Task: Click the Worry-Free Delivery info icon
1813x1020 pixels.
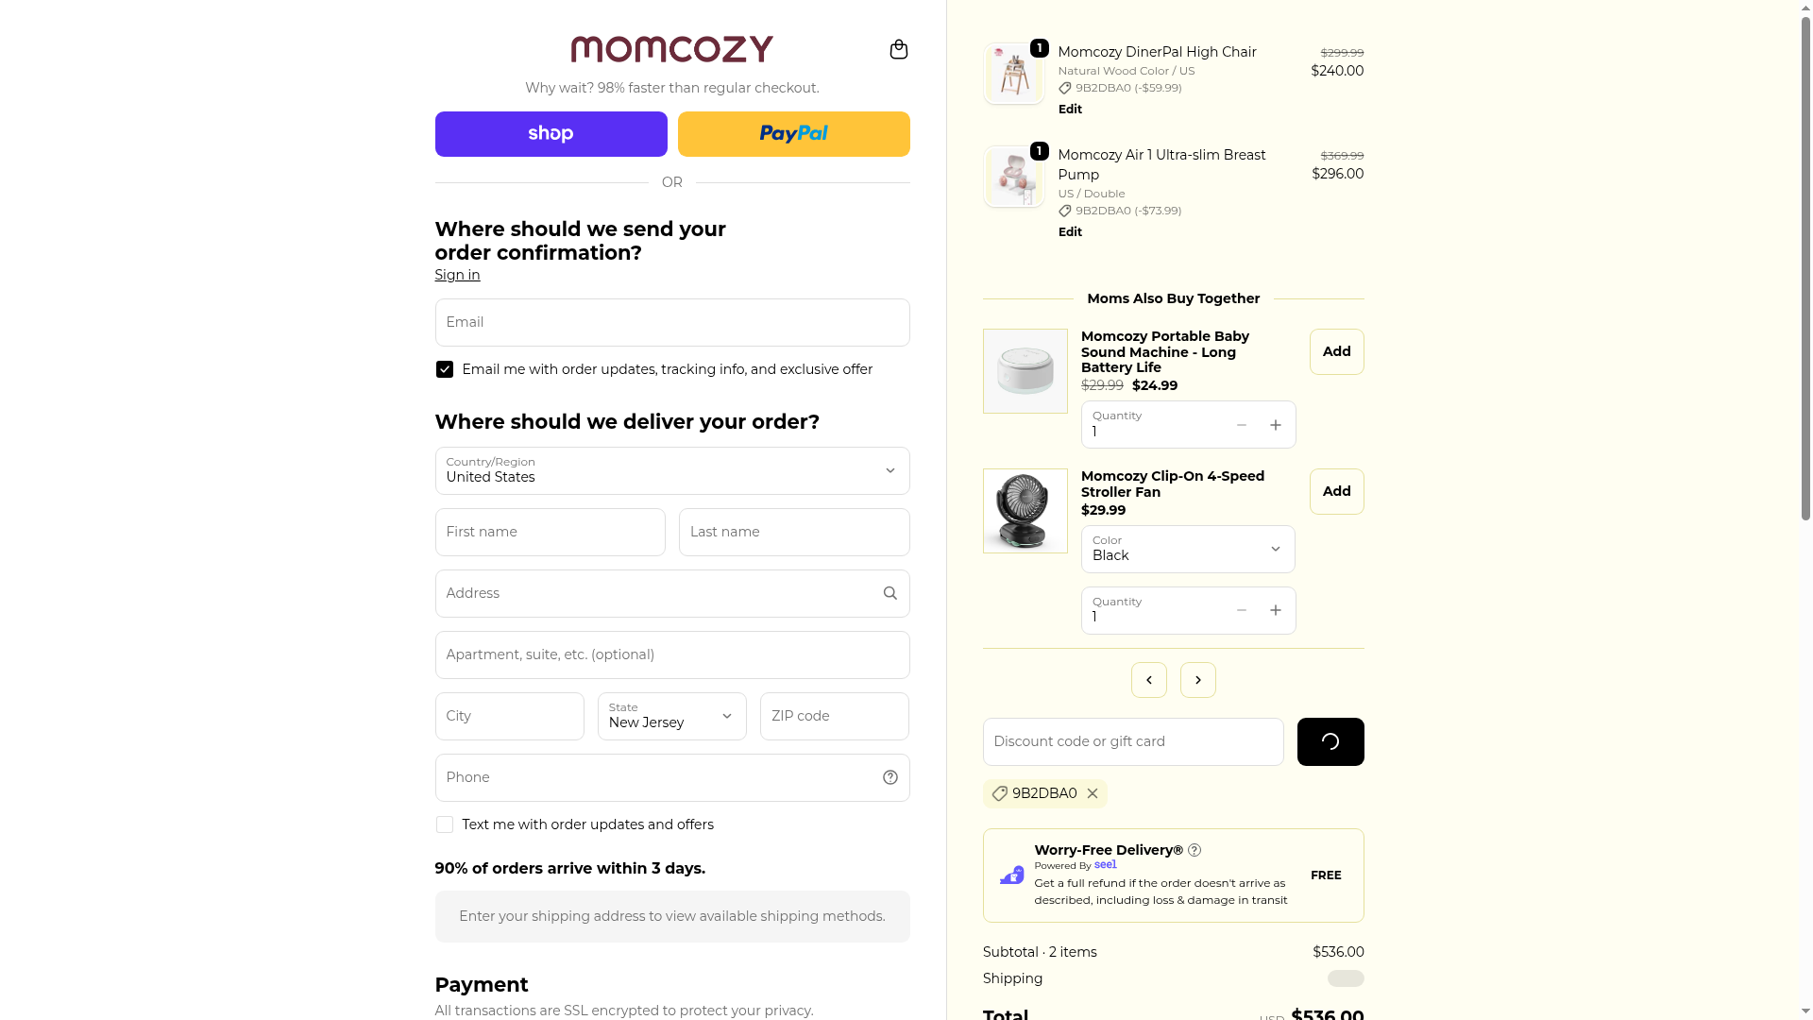Action: 1195,850
